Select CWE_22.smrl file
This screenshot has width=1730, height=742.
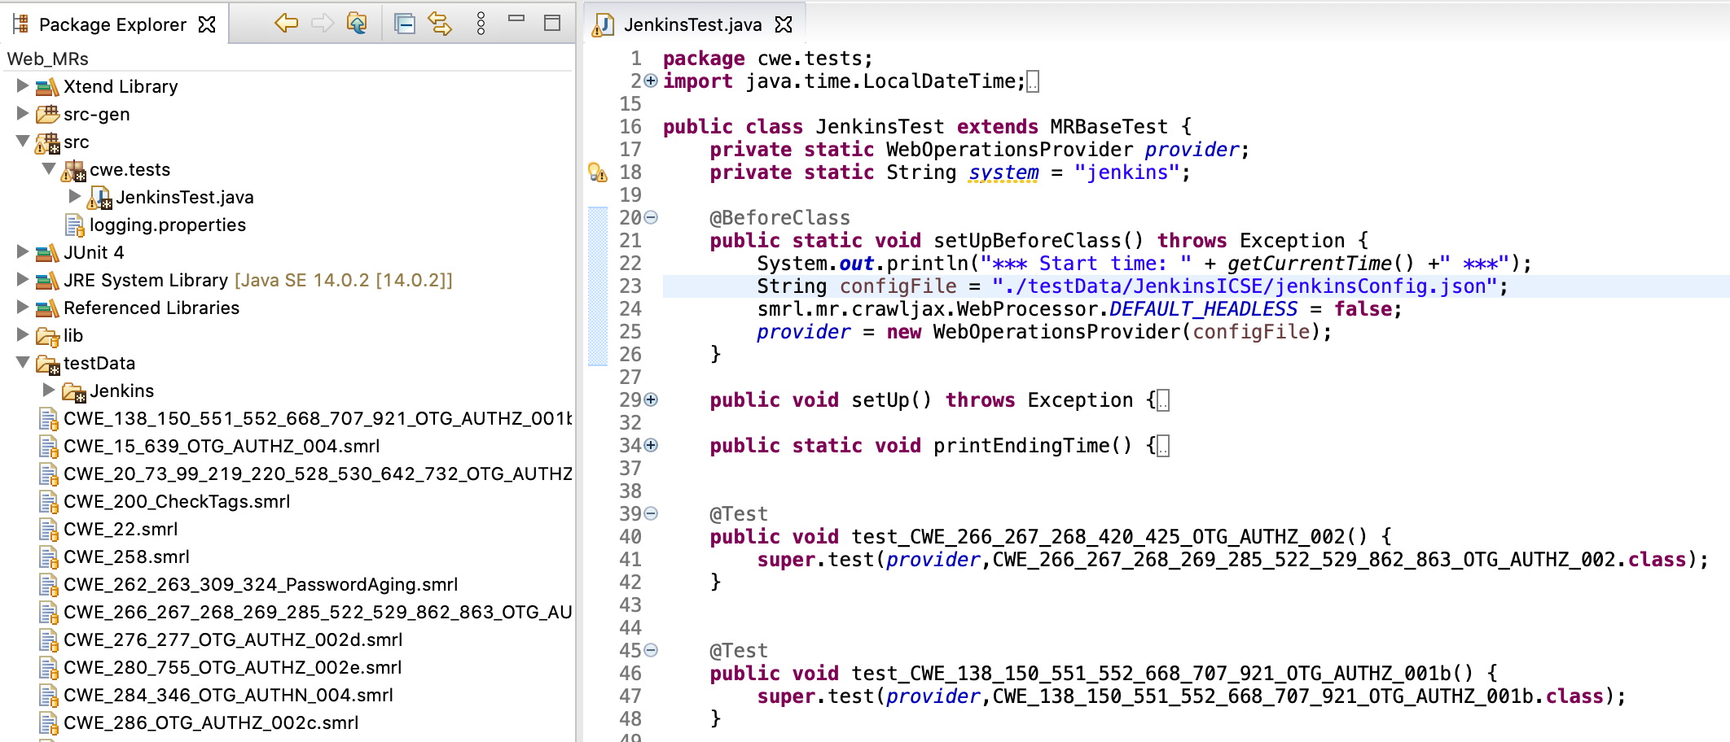click(121, 529)
